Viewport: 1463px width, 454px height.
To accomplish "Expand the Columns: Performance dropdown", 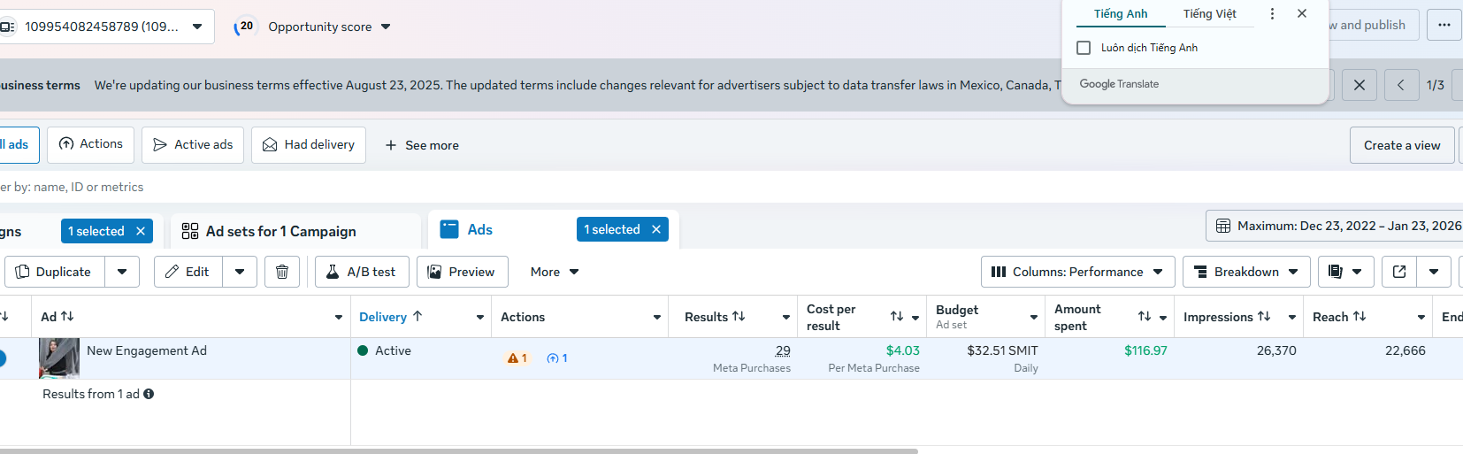I will pos(1077,272).
